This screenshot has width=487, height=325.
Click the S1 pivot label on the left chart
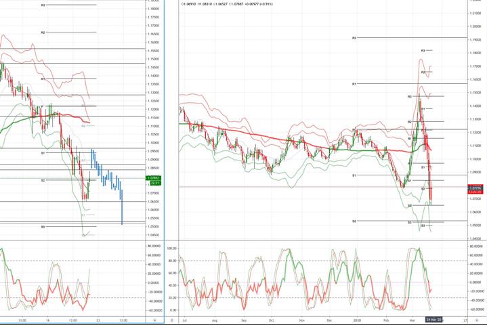(x=43, y=153)
